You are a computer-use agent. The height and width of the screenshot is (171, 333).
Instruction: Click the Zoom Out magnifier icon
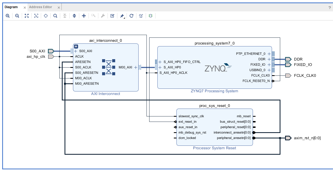(x=17, y=16)
